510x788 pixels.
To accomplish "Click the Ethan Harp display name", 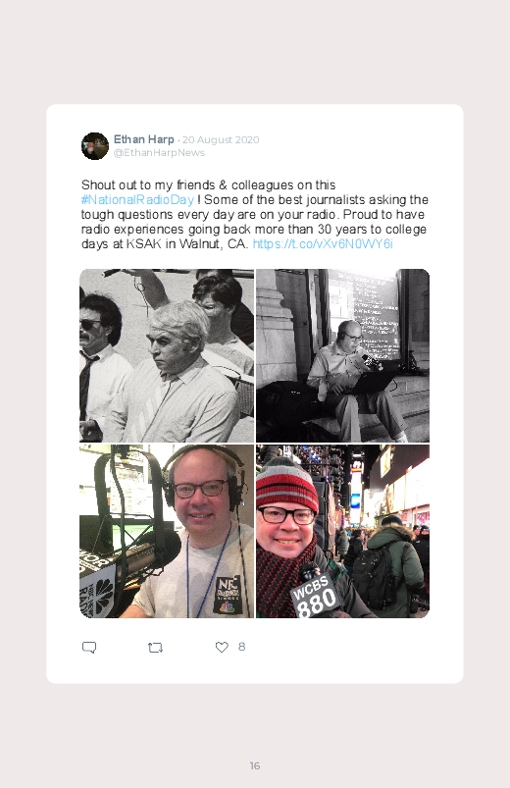I will (144, 139).
